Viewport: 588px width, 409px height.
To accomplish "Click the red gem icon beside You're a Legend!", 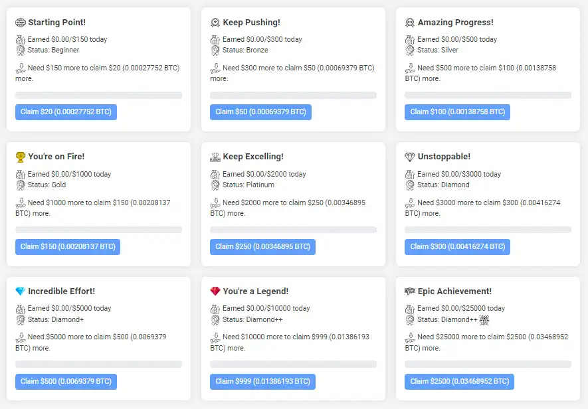I will (215, 291).
